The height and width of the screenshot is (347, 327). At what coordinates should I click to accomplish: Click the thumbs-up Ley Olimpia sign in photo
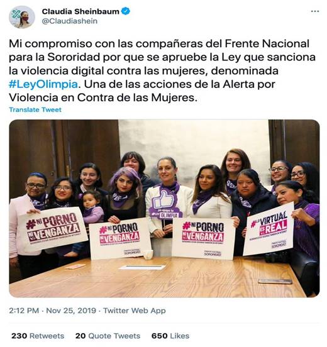tap(165, 203)
